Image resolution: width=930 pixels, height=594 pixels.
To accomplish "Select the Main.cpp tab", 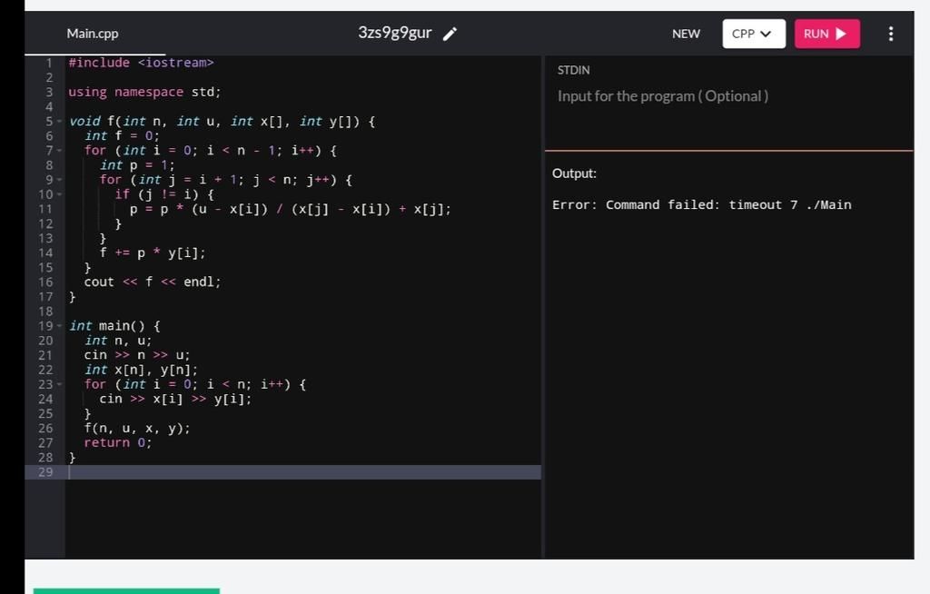I will (92, 34).
